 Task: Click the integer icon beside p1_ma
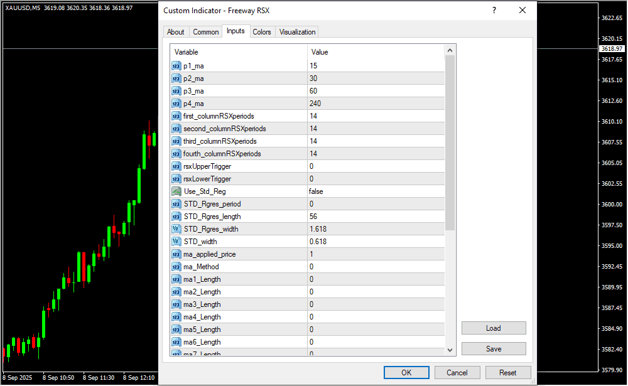[x=176, y=66]
